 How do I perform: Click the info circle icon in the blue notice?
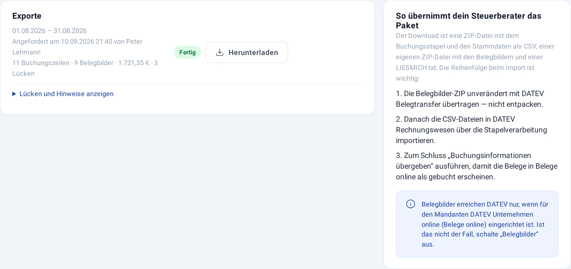[x=411, y=204]
